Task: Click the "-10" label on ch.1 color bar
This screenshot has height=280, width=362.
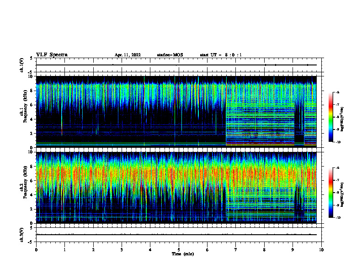Action: click(338, 142)
